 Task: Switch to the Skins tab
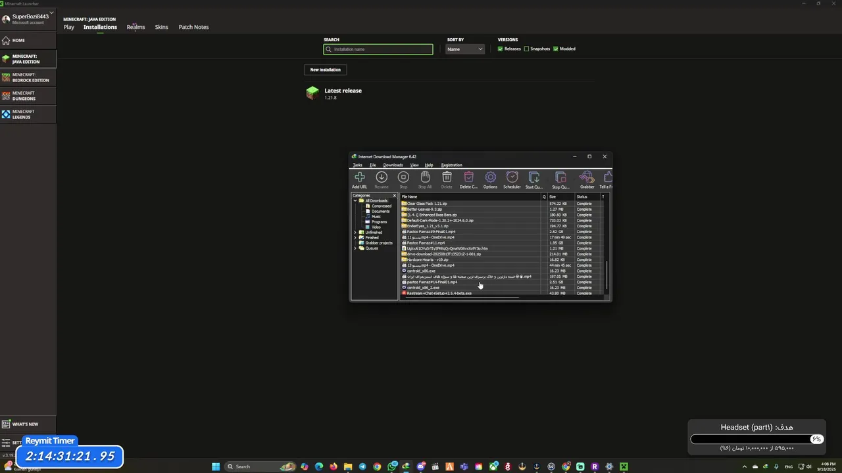coord(161,27)
